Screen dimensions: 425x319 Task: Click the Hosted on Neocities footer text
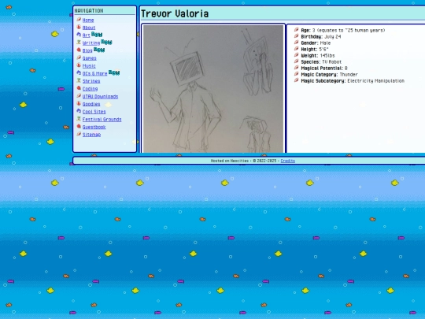(230, 161)
